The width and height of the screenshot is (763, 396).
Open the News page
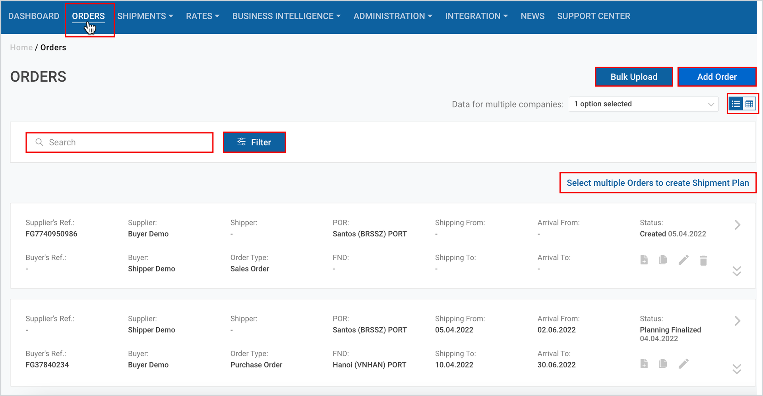pyautogui.click(x=533, y=16)
